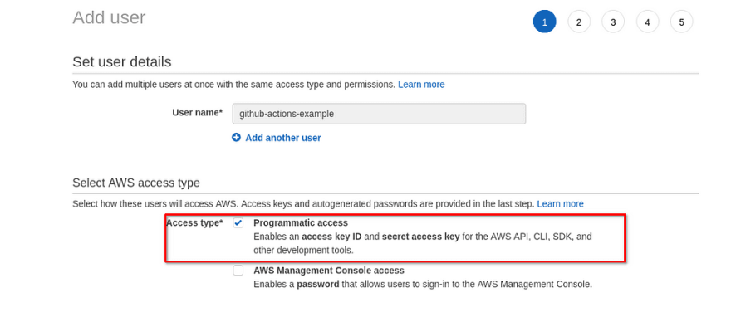This screenshot has width=731, height=322.
Task: Click the Select AWS access type heading
Action: click(136, 183)
